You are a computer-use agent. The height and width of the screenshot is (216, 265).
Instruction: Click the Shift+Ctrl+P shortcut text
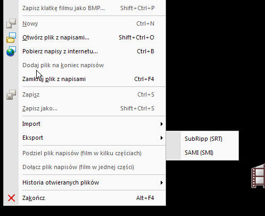coord(137,8)
